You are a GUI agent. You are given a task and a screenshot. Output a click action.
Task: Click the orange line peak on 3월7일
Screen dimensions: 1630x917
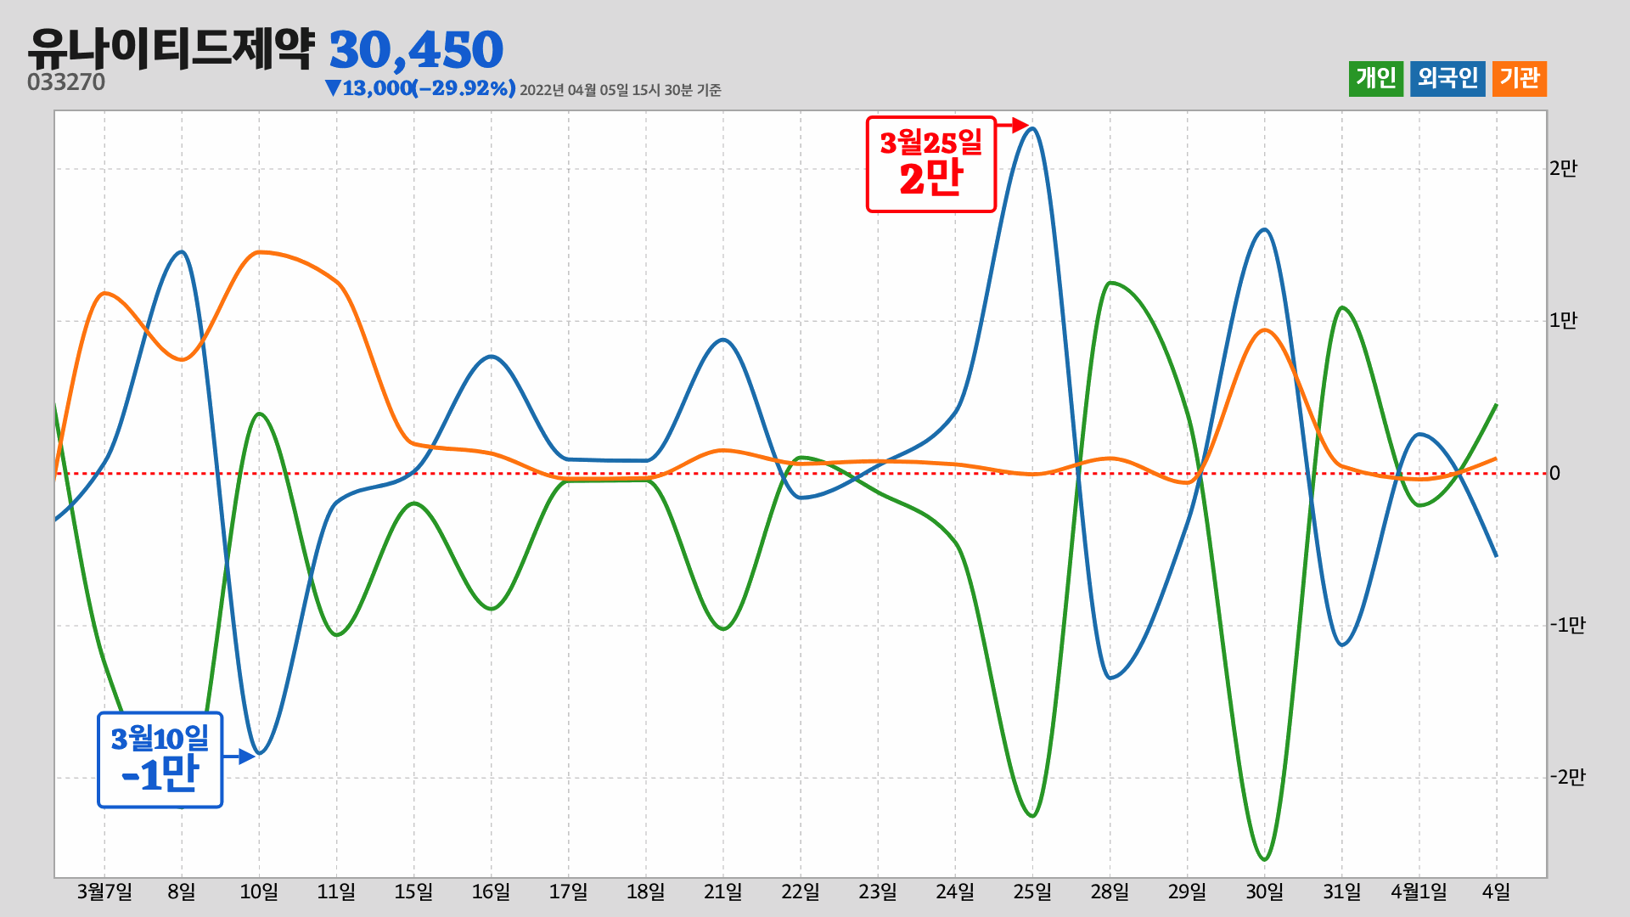[x=104, y=294]
